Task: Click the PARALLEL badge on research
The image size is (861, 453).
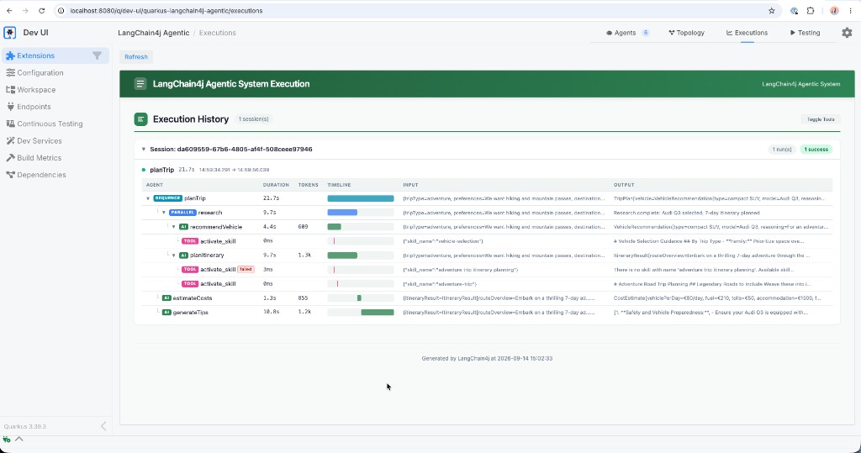Action: coord(182,213)
